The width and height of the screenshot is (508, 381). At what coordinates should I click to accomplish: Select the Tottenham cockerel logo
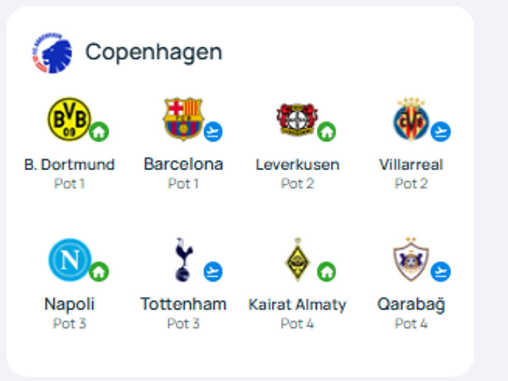[184, 260]
